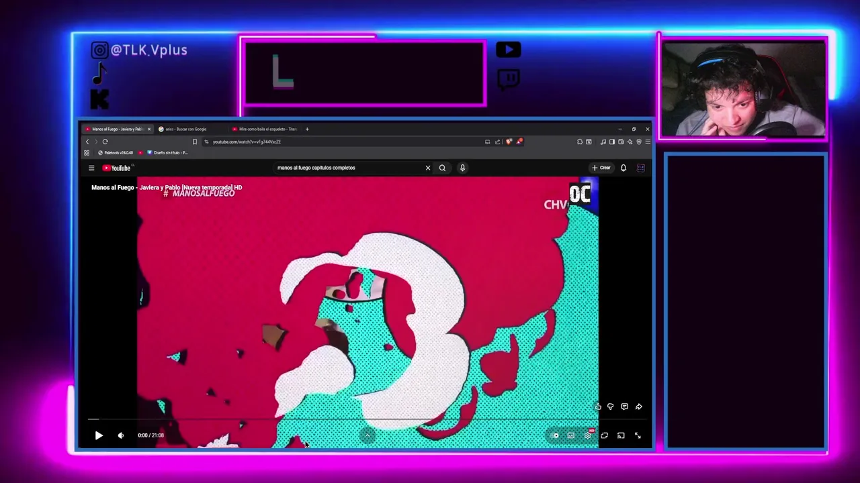Open the YouTube account avatar menu
Screen dimensions: 860x483
coord(640,168)
